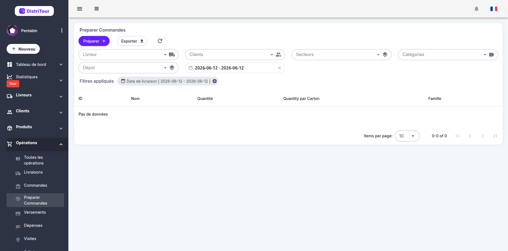
Task: Open the apps grid icon
Action: [97, 9]
